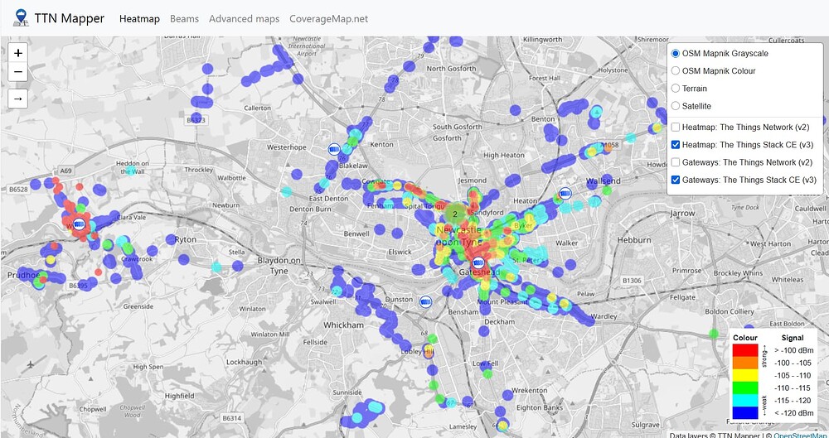Click the Hebburn place label
829x438 pixels.
tap(634, 240)
